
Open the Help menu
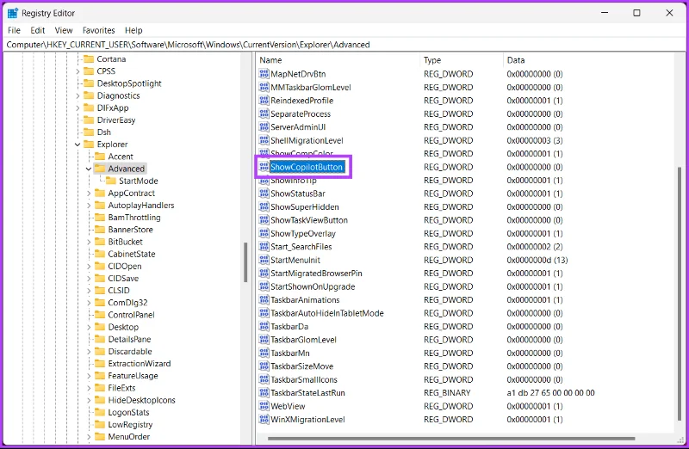click(x=133, y=30)
